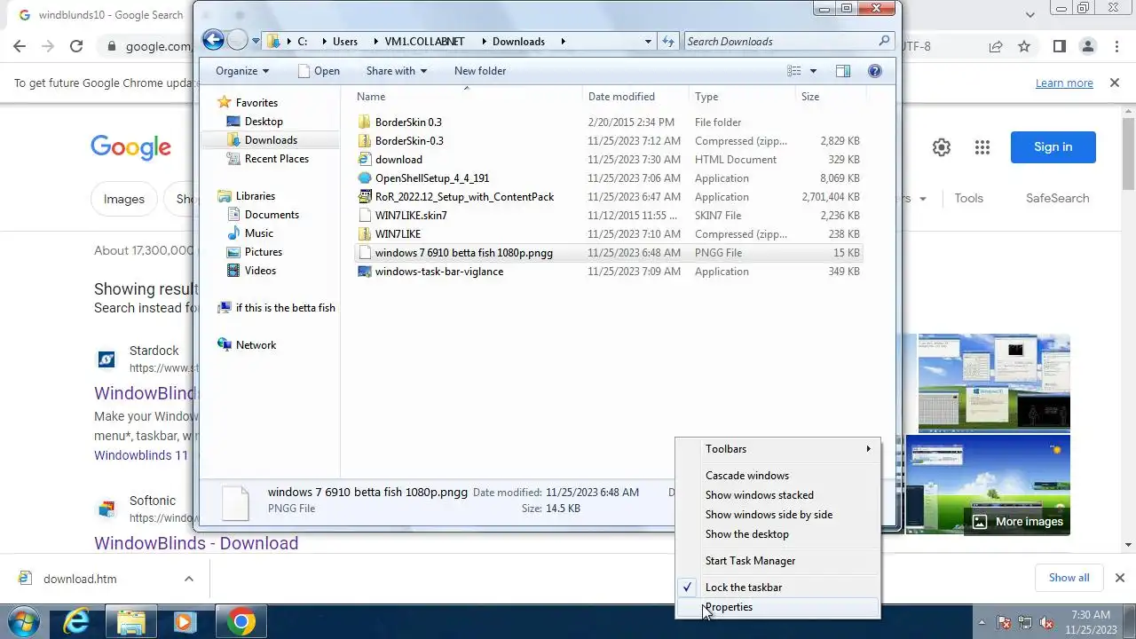Select Network in the navigation pane
Viewport: 1136px width, 639px height.
[x=256, y=345]
